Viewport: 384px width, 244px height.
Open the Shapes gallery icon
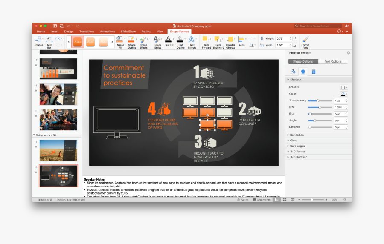pyautogui.click(x=38, y=39)
